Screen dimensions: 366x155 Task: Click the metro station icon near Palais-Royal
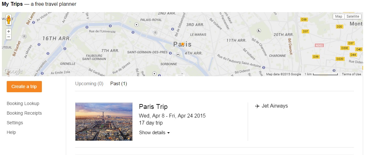point(136,25)
